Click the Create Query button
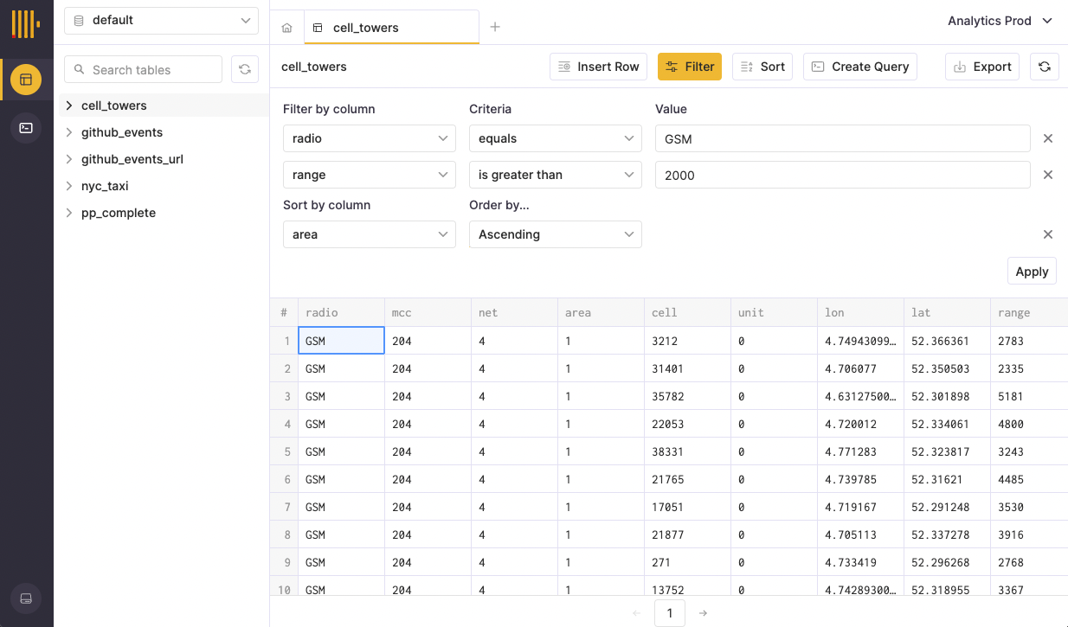The height and width of the screenshot is (627, 1068). pos(859,66)
